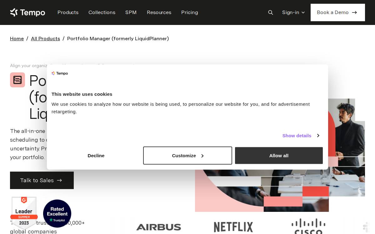The image size is (375, 234).
Task: Click the Book a Demo button
Action: [x=338, y=12]
